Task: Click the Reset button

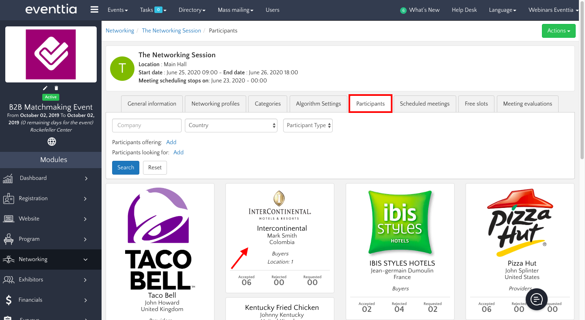Action: coord(155,168)
